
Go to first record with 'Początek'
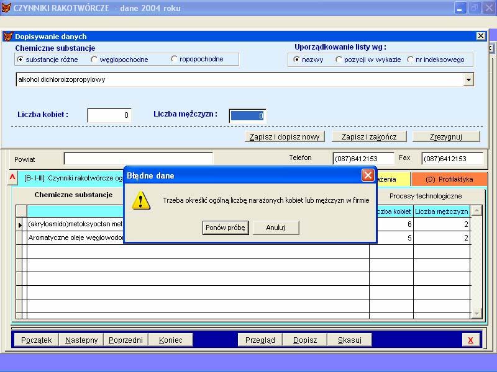pos(37,340)
